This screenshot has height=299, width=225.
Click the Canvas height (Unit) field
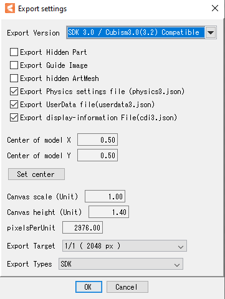[x=108, y=212]
